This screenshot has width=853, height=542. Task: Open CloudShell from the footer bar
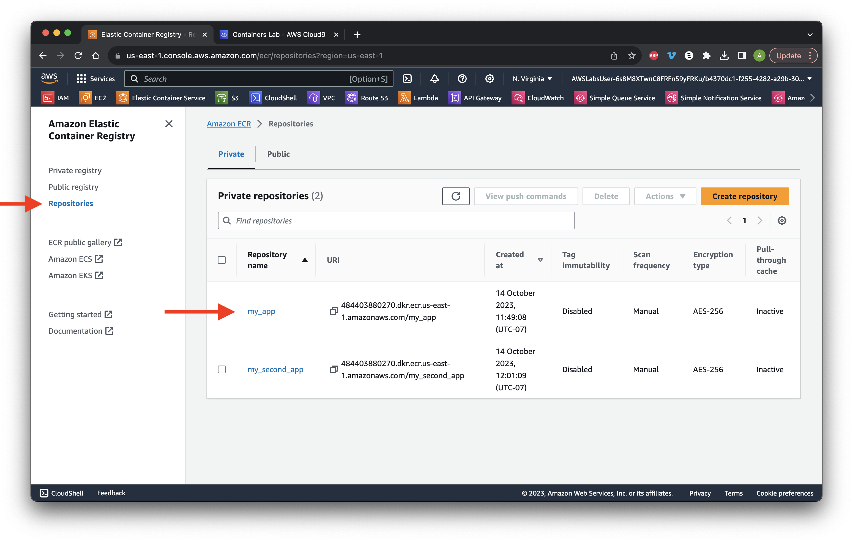[61, 493]
